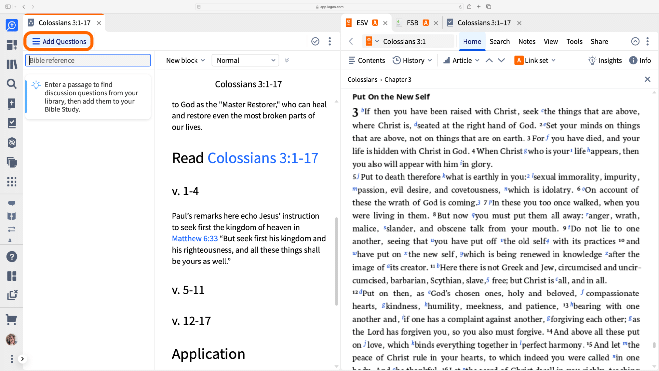Reload the page with browser refresh icon
This screenshot has height=371, width=659.
click(x=460, y=7)
